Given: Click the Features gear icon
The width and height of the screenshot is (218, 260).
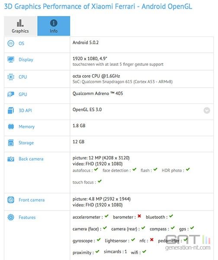Looking at the screenshot, I should (x=11, y=217).
